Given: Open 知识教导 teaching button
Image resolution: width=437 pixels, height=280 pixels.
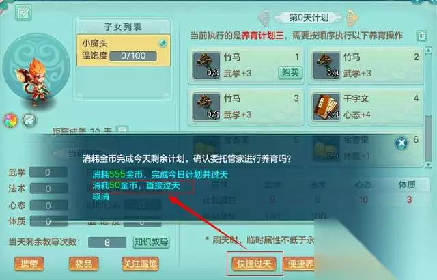Looking at the screenshot, I should (x=152, y=242).
